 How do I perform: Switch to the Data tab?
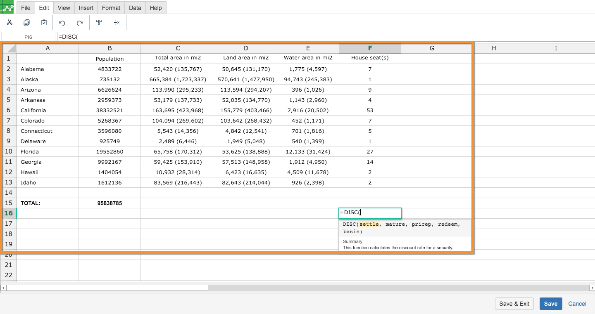[x=135, y=8]
